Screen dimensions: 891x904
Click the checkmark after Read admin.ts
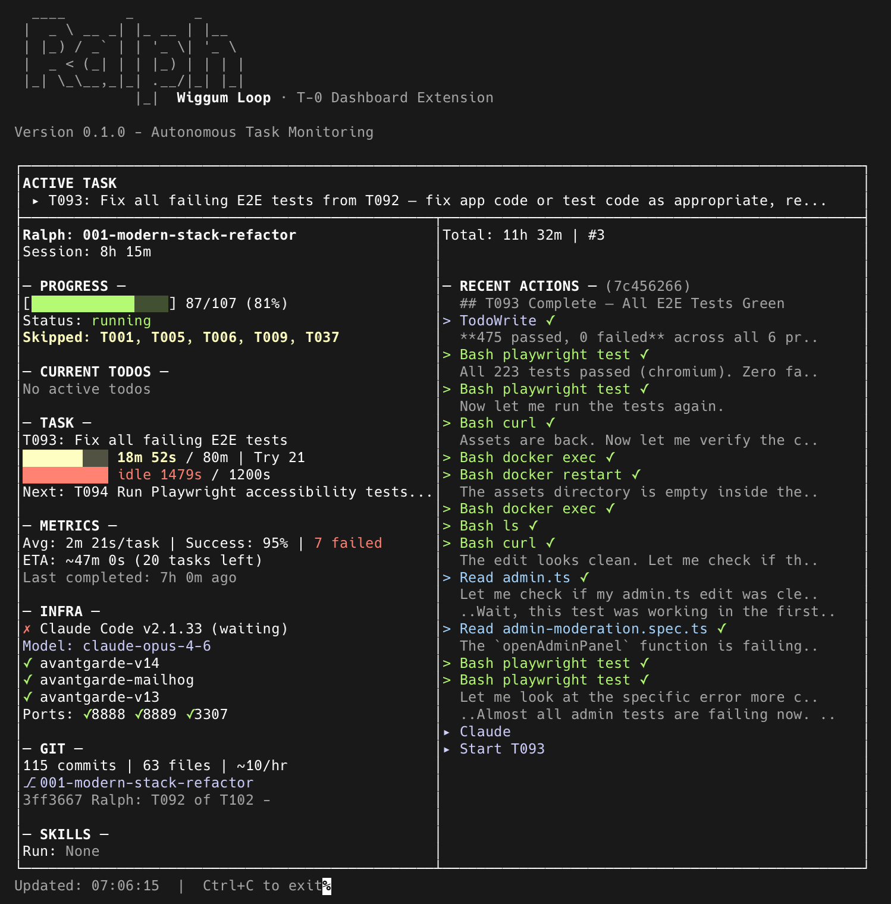coord(585,577)
